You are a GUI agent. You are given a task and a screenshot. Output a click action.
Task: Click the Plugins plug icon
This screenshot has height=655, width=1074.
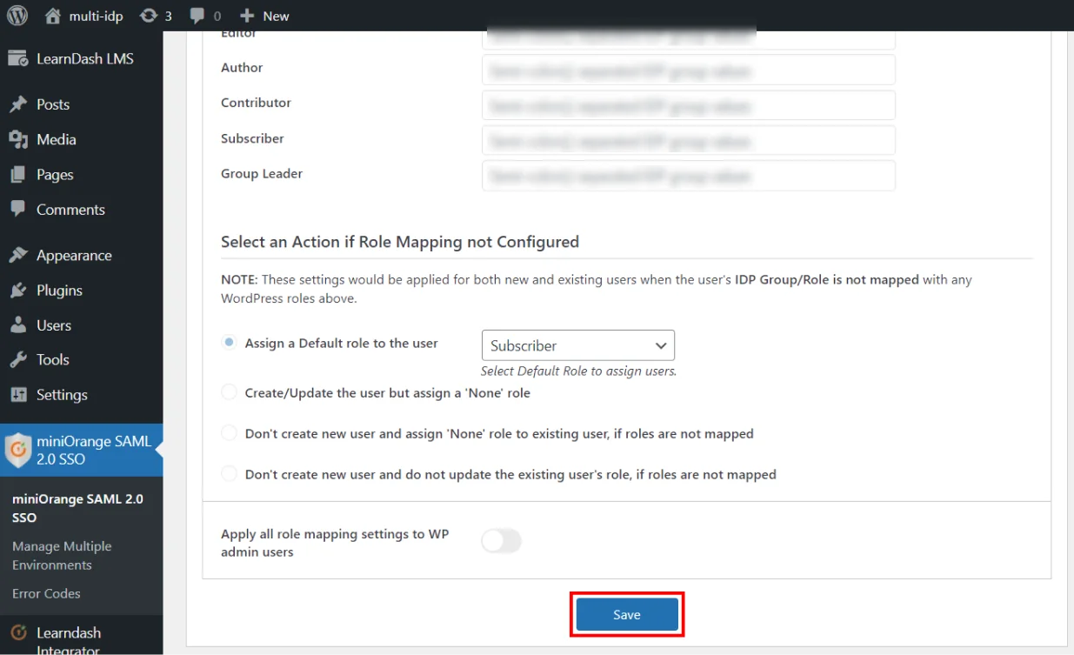(x=18, y=291)
